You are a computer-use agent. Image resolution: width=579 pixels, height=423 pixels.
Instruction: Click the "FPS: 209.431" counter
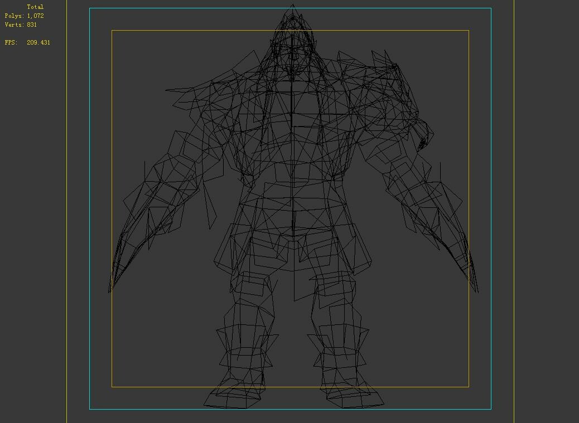tap(27, 42)
